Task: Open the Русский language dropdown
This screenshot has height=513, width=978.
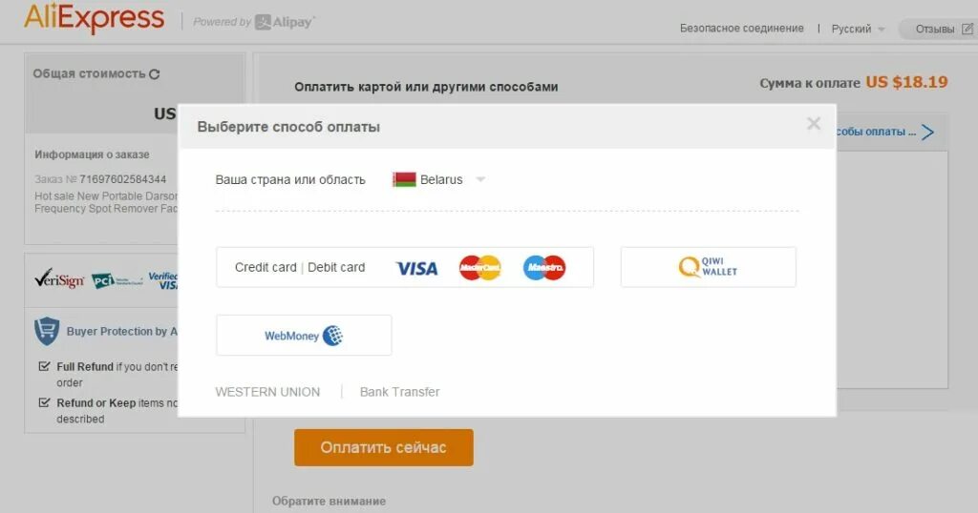Action: click(x=858, y=29)
